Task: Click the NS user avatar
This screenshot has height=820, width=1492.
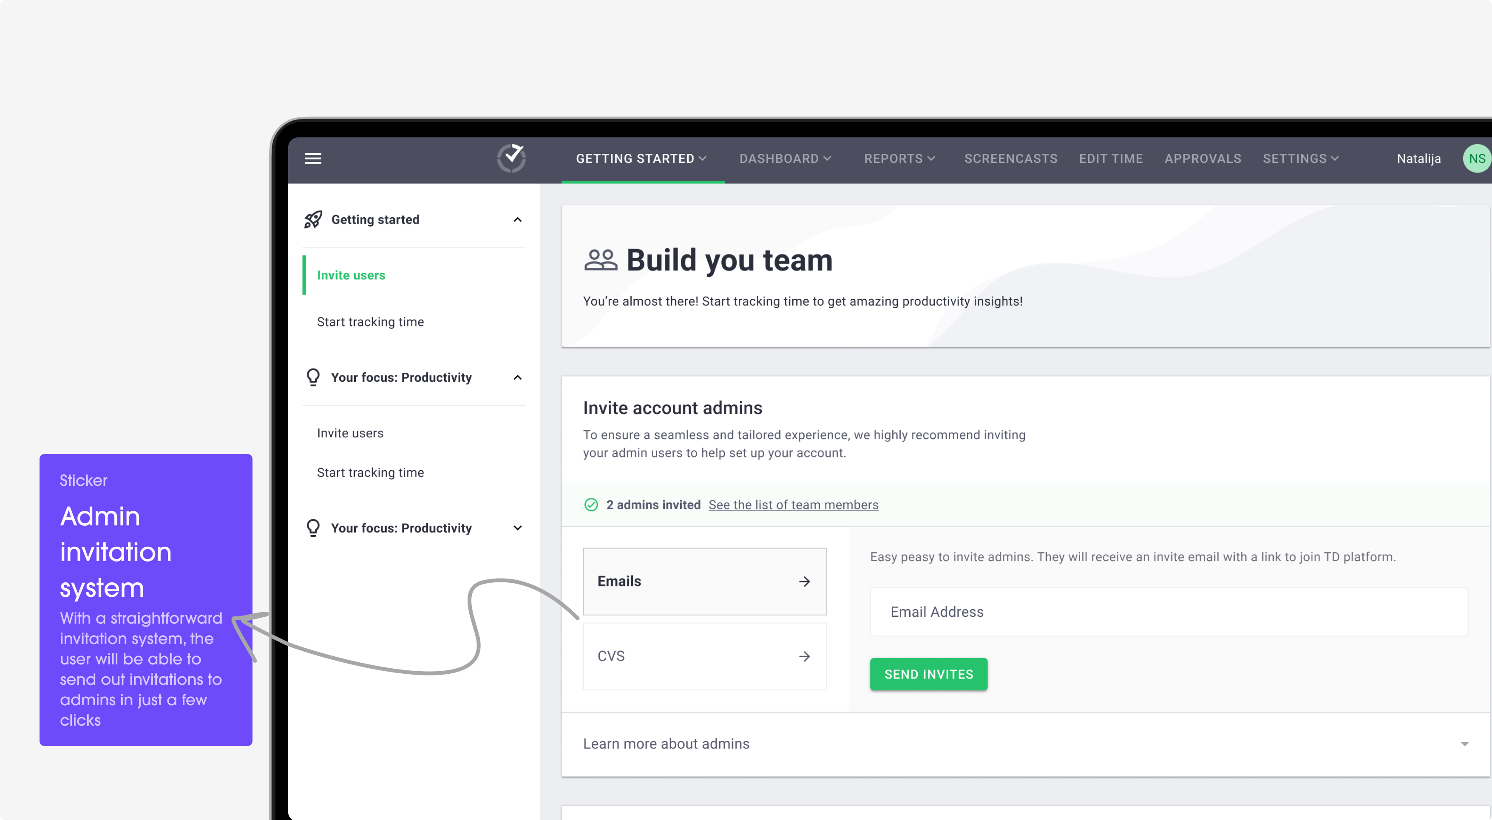Action: coord(1476,159)
